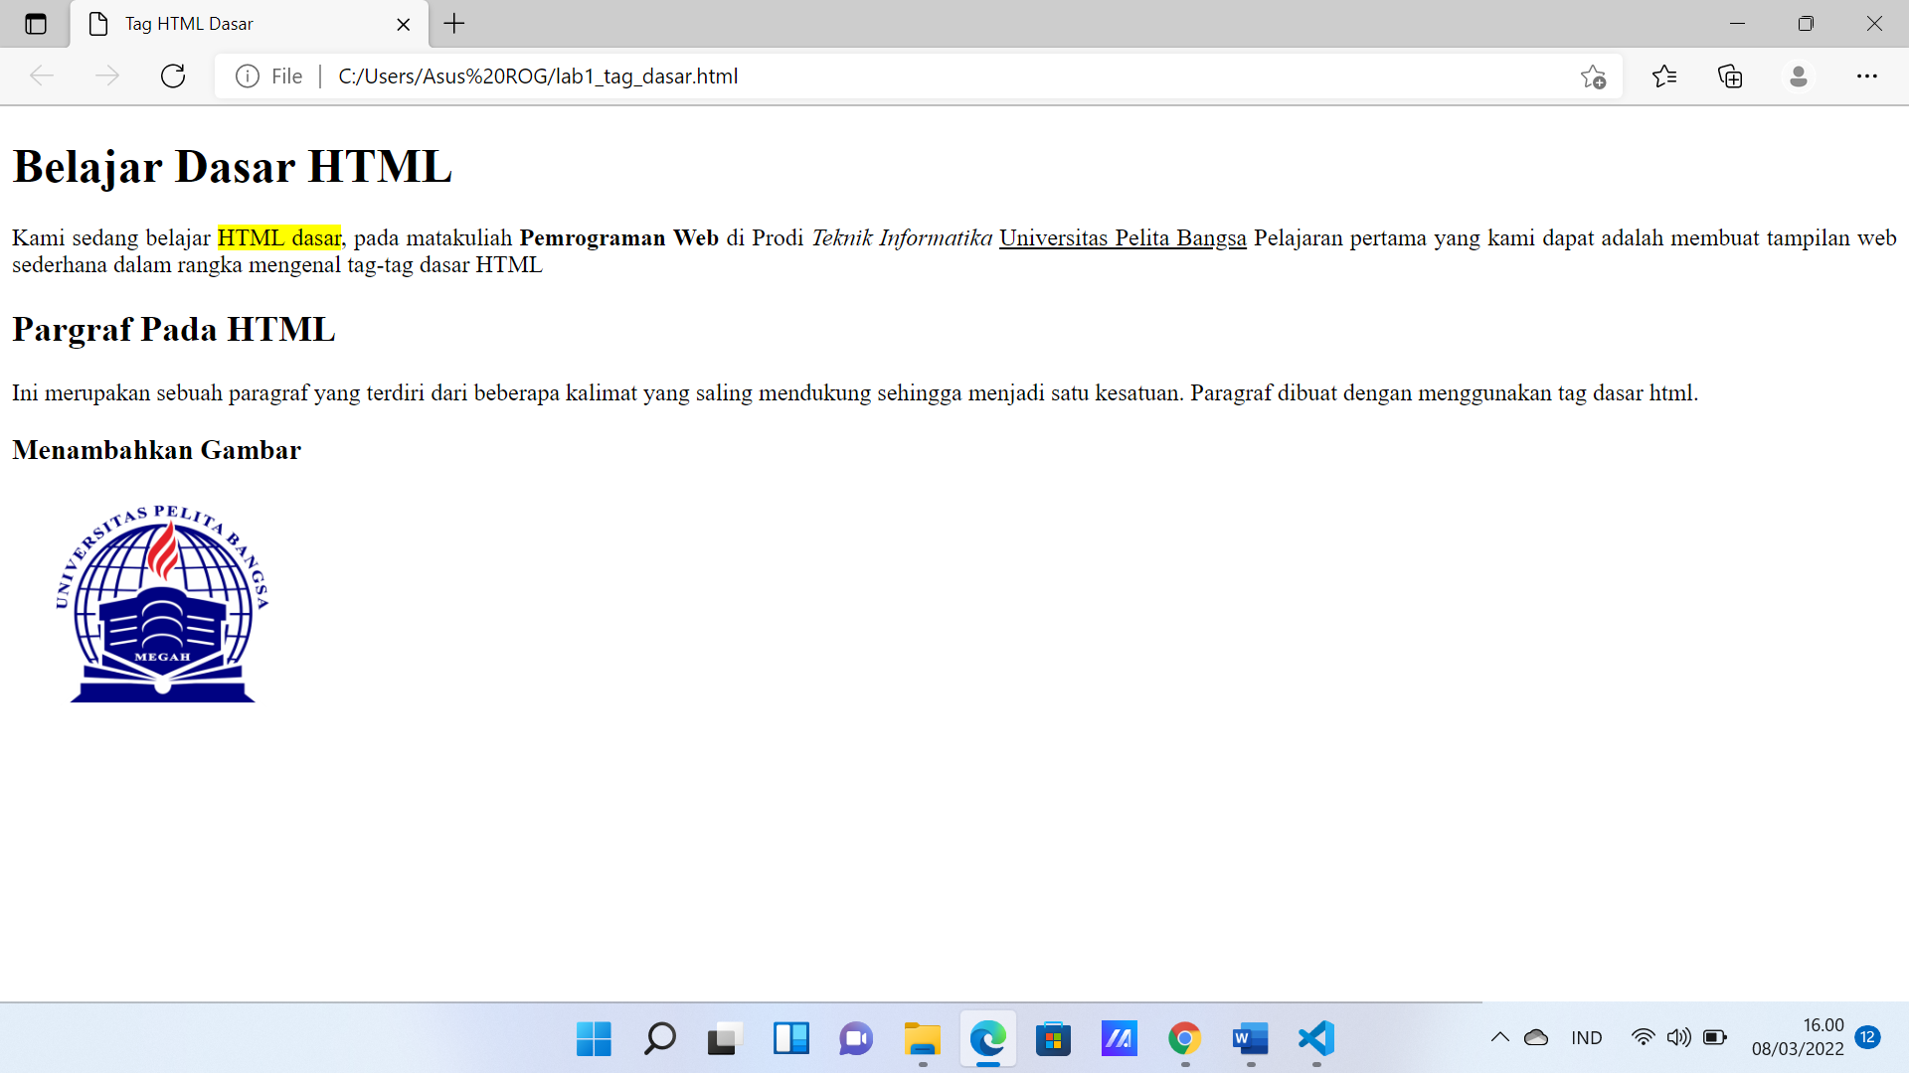Open the browser profile icon

coord(1798,77)
